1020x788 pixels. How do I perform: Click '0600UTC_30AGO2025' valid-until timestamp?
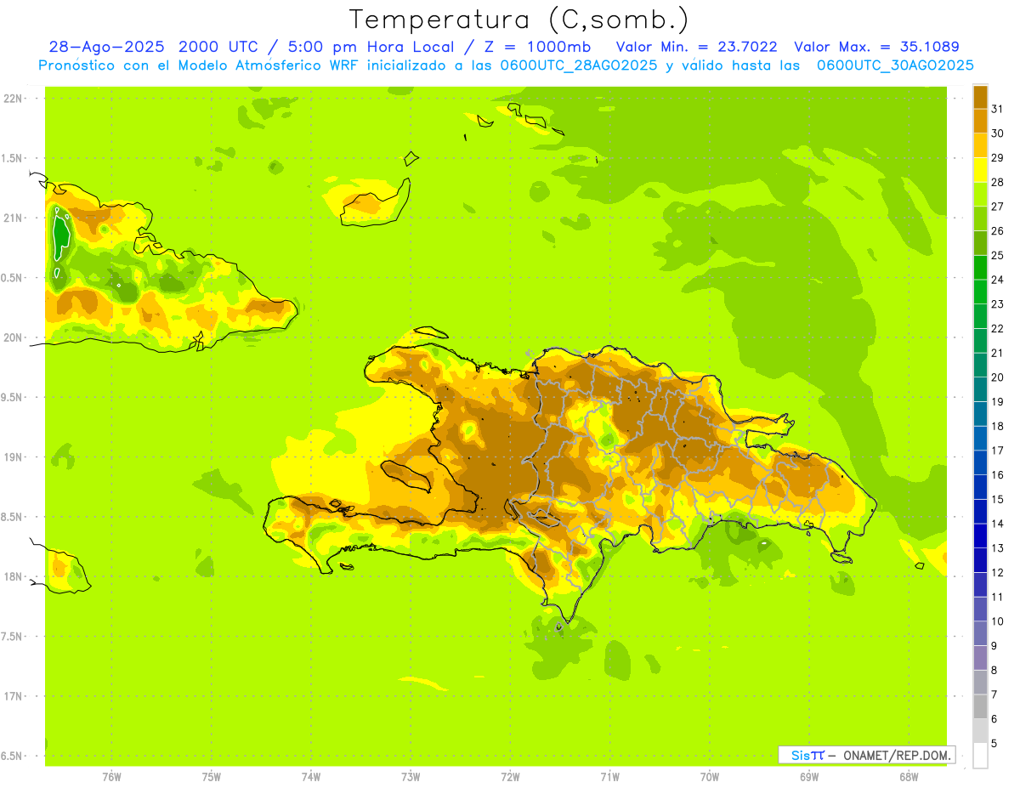click(x=895, y=65)
